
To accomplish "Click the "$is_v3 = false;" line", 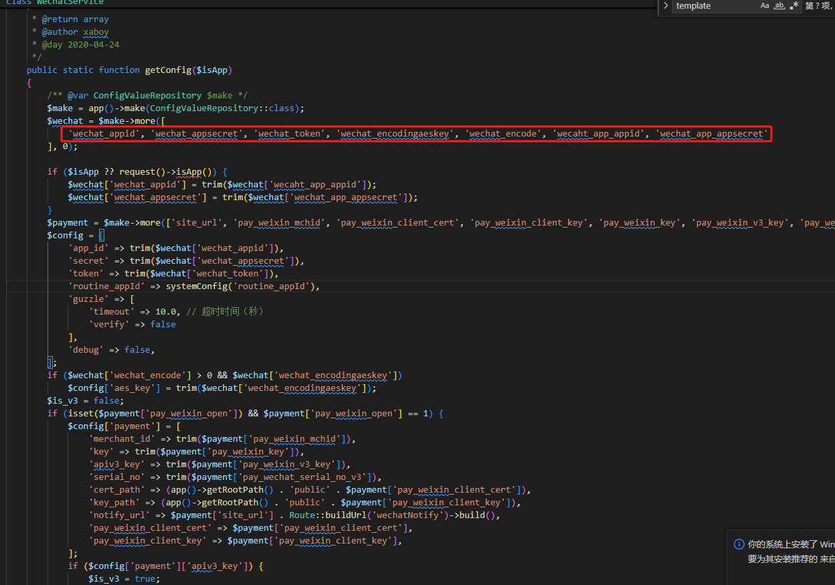I will pos(86,401).
